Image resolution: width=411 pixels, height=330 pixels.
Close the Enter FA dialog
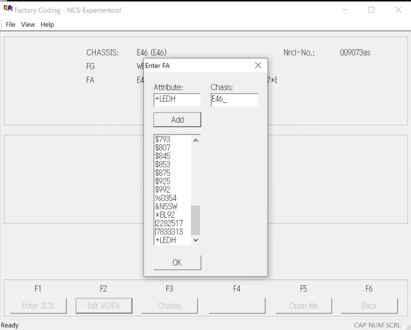coord(258,65)
